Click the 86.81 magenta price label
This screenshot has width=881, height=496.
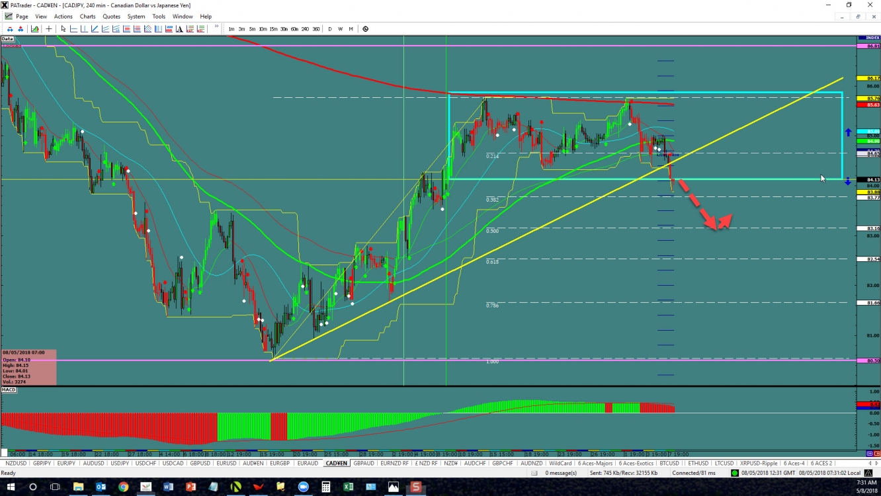pyautogui.click(x=868, y=46)
